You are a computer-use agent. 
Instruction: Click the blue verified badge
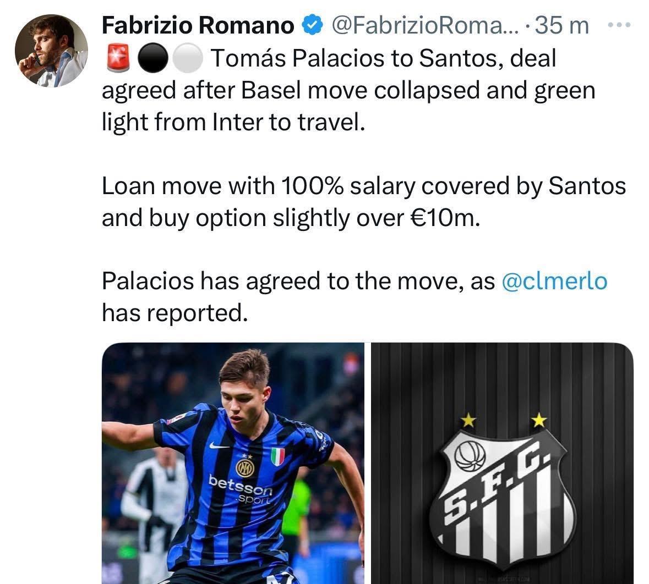[x=312, y=25]
